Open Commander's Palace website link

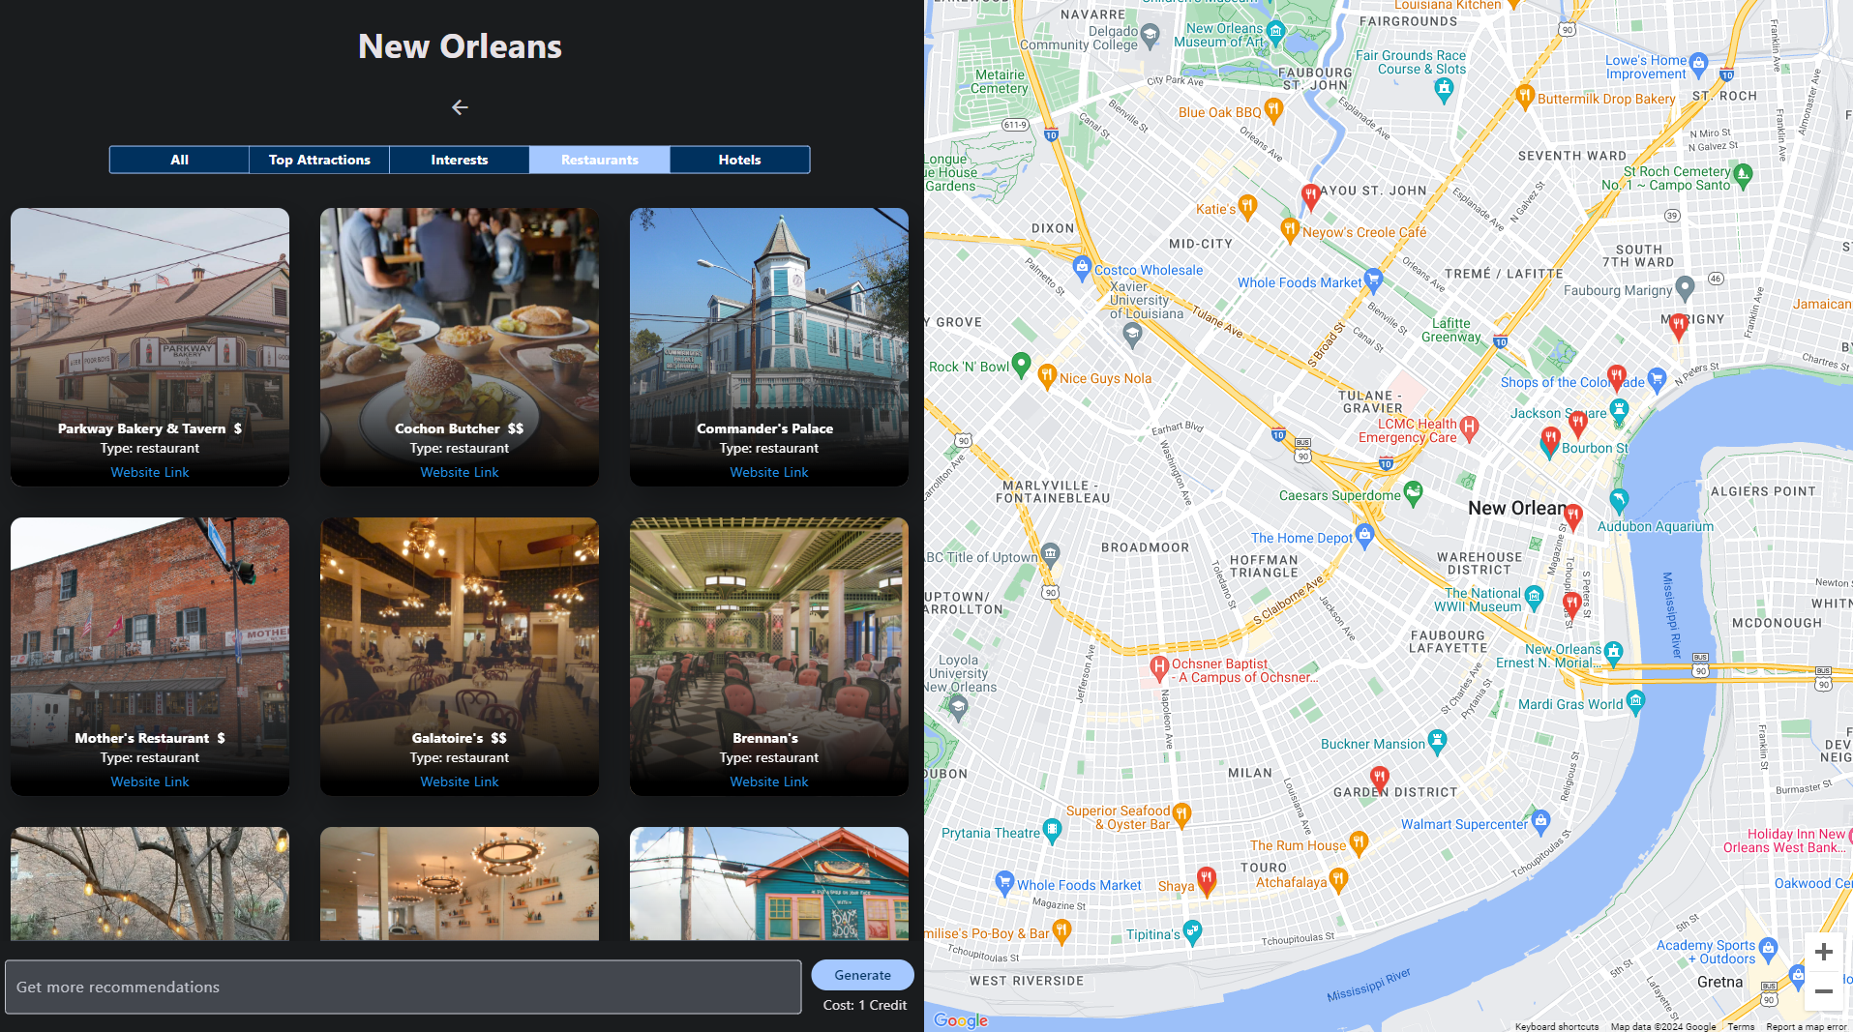pos(769,472)
